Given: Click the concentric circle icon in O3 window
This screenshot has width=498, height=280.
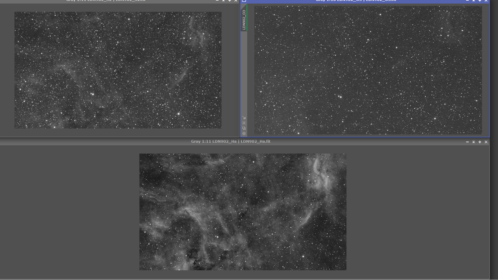Looking at the screenshot, I should tap(244, 134).
